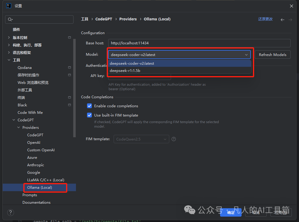Expand the 构建、执行、部署 tree node
Screen dimensions: 299x222
click(x=9, y=45)
